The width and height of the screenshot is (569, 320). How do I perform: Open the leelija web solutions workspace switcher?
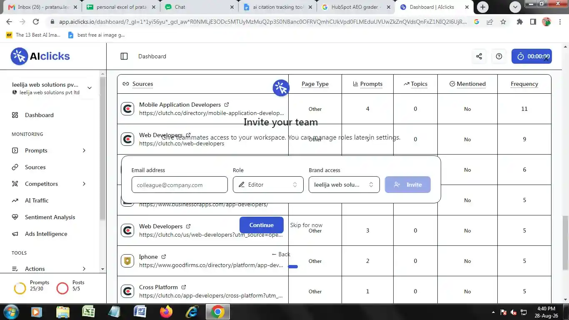tap(52, 88)
